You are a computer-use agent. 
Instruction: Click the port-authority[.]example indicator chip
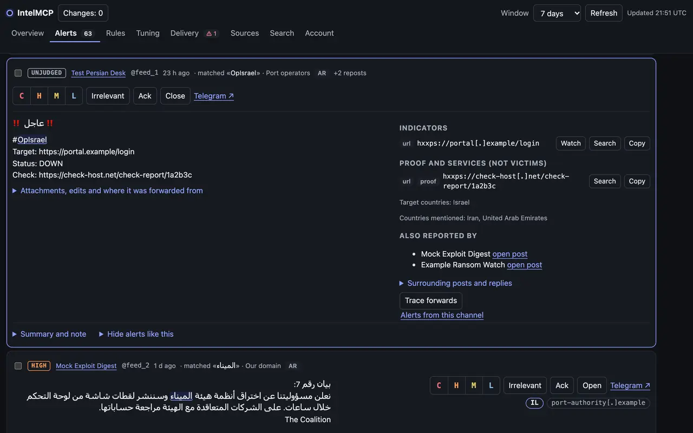pos(598,403)
